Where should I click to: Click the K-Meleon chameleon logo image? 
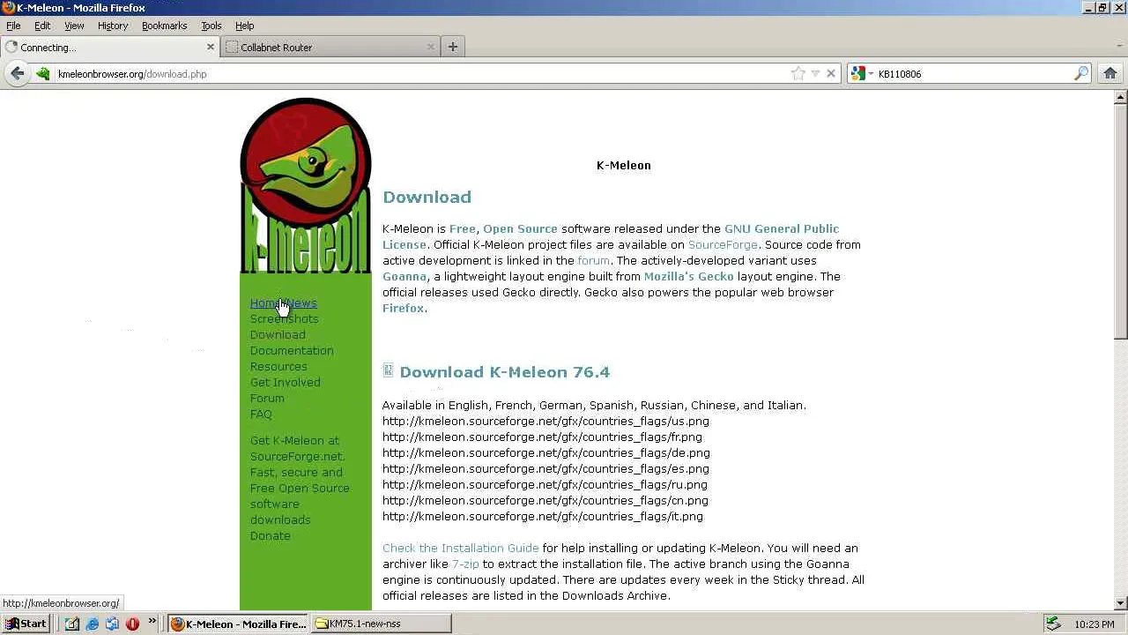tap(306, 186)
